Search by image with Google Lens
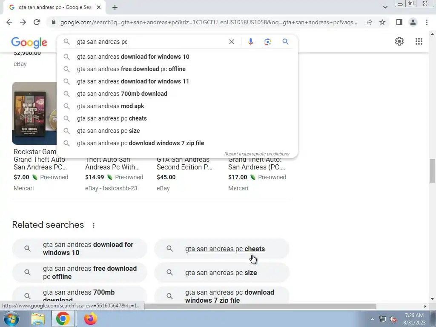Viewport: 436px width, 327px height. (x=267, y=42)
